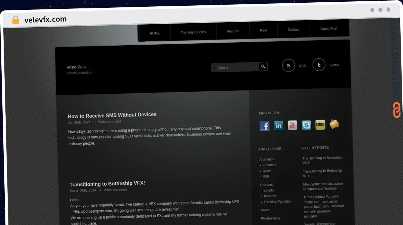The image size is (403, 225).
Task: Click Write comment under the SMS post
Action: [x=109, y=122]
